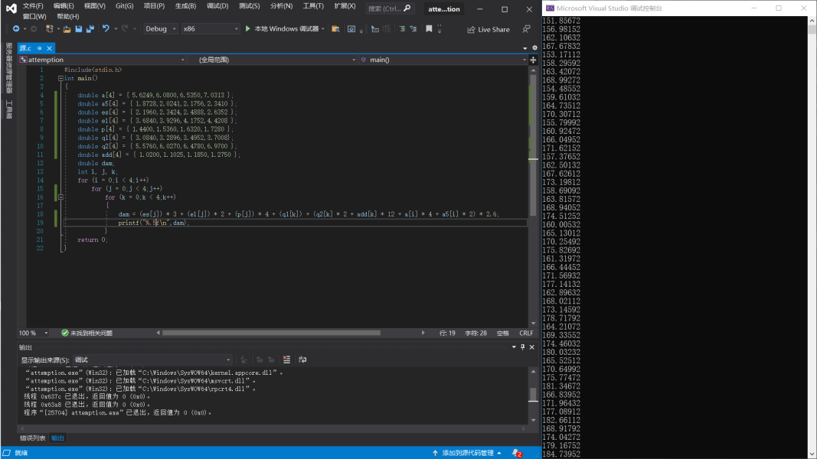
Task: Switch to the 错误列表 tab
Action: [32, 438]
